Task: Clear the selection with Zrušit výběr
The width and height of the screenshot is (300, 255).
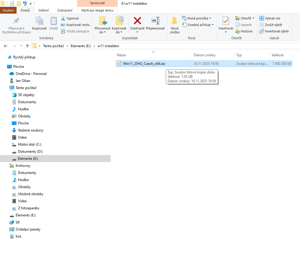Action: click(x=271, y=25)
